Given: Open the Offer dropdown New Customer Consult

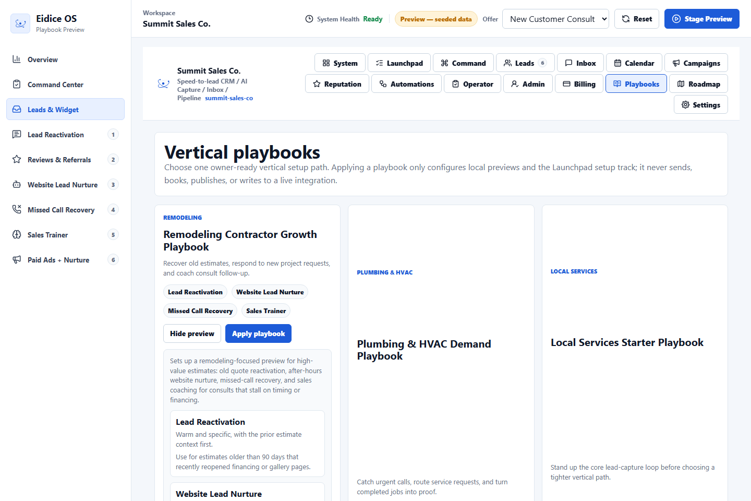Looking at the screenshot, I should [x=555, y=19].
